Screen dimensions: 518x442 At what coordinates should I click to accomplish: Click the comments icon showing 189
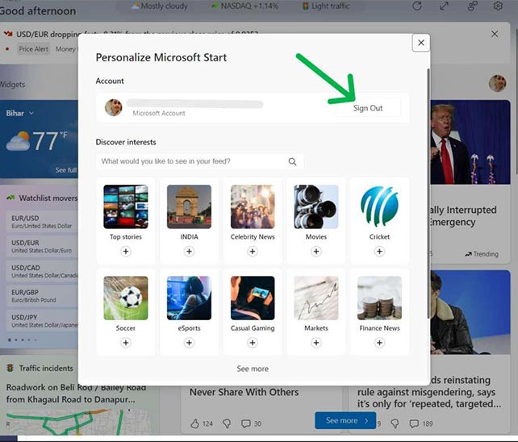click(414, 423)
